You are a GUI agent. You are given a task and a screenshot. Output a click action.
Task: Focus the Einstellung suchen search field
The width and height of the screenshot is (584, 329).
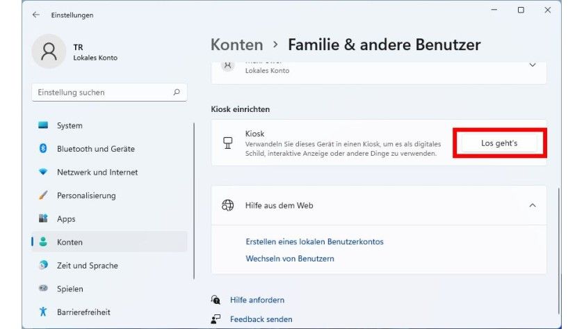coord(101,92)
